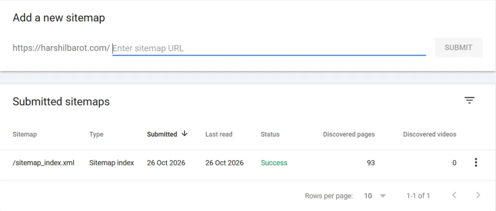The height and width of the screenshot is (211, 496).
Task: Click the Discovered videos column header
Action: (x=430, y=134)
